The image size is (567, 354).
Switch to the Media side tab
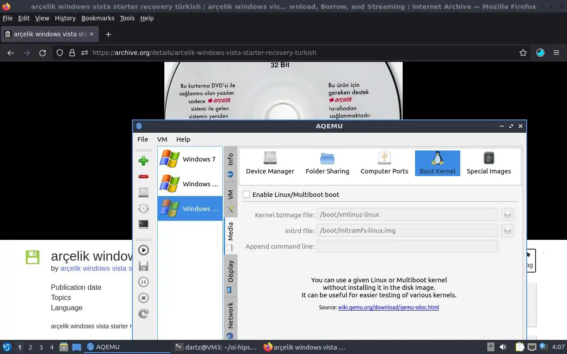click(230, 235)
